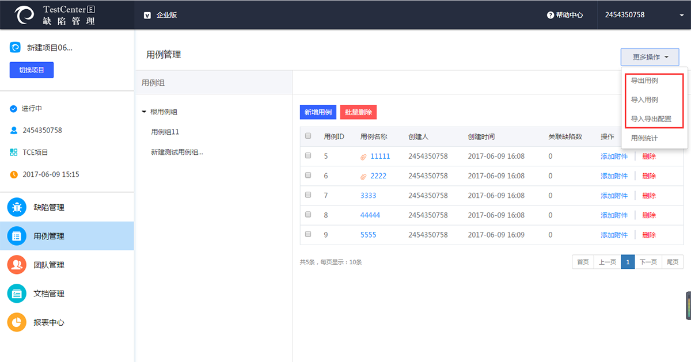Click the 文档管理 document icon
Screen dimensions: 691x362
17,294
